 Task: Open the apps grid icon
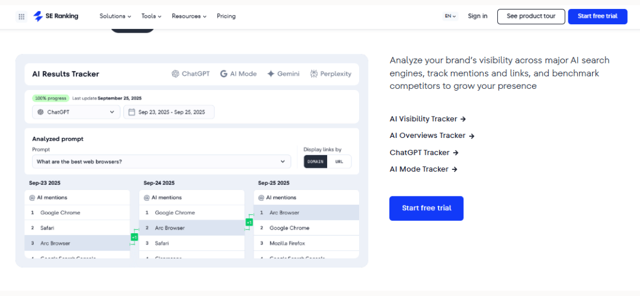[x=22, y=17]
